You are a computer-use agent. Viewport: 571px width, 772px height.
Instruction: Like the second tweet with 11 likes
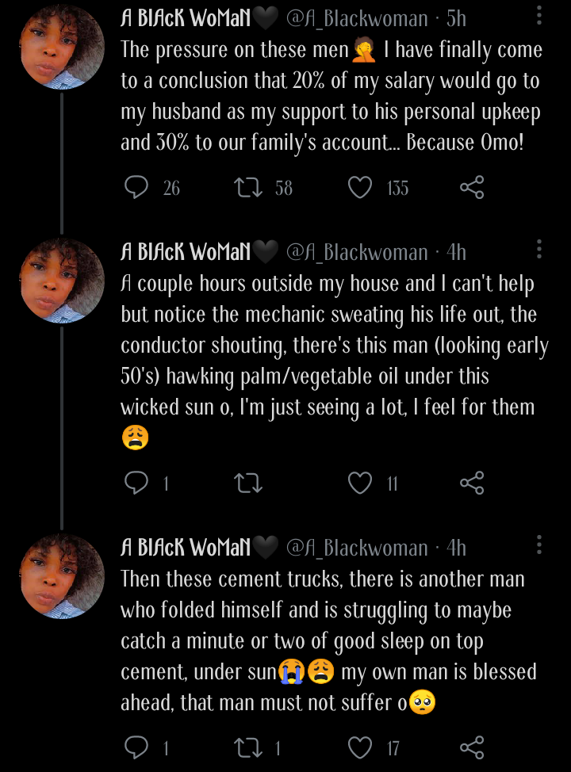[x=360, y=483]
